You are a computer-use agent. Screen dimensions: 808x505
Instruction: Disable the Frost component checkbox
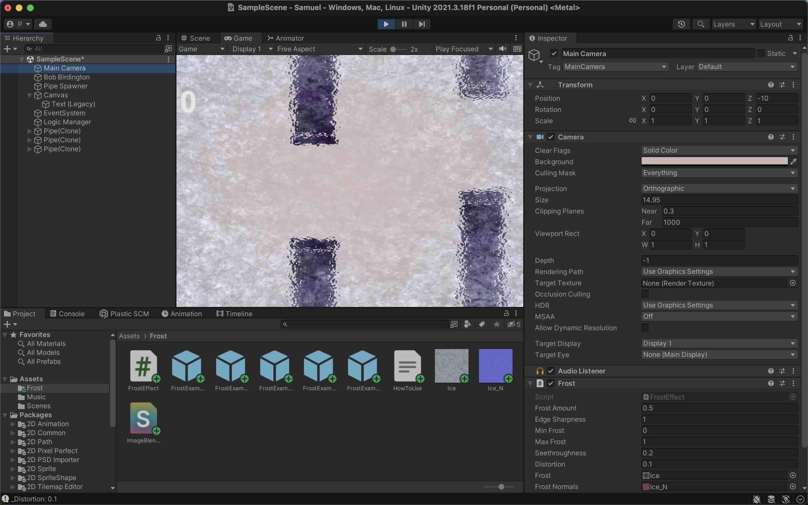(551, 384)
